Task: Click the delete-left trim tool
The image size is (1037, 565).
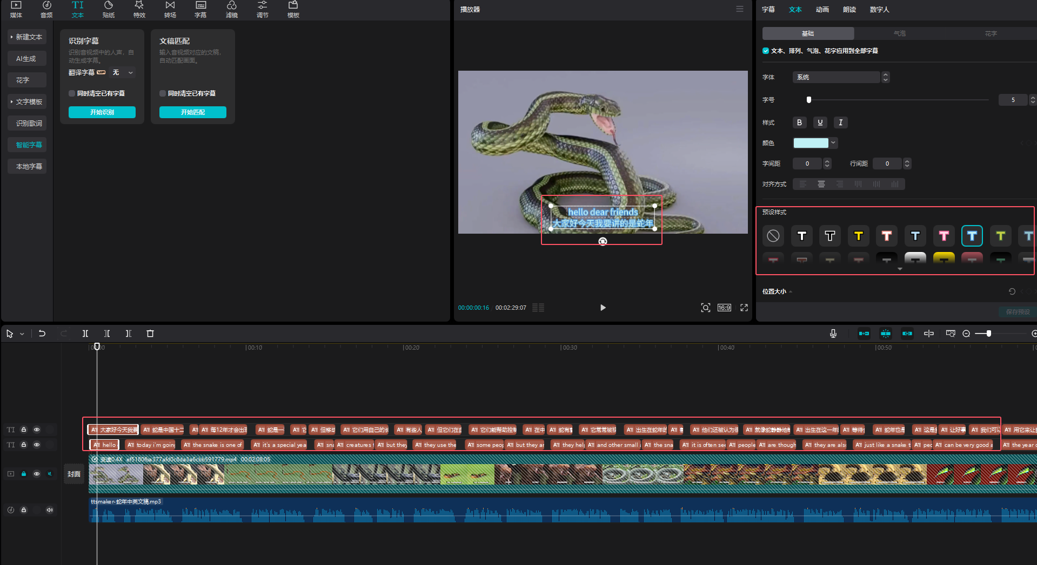Action: (107, 333)
